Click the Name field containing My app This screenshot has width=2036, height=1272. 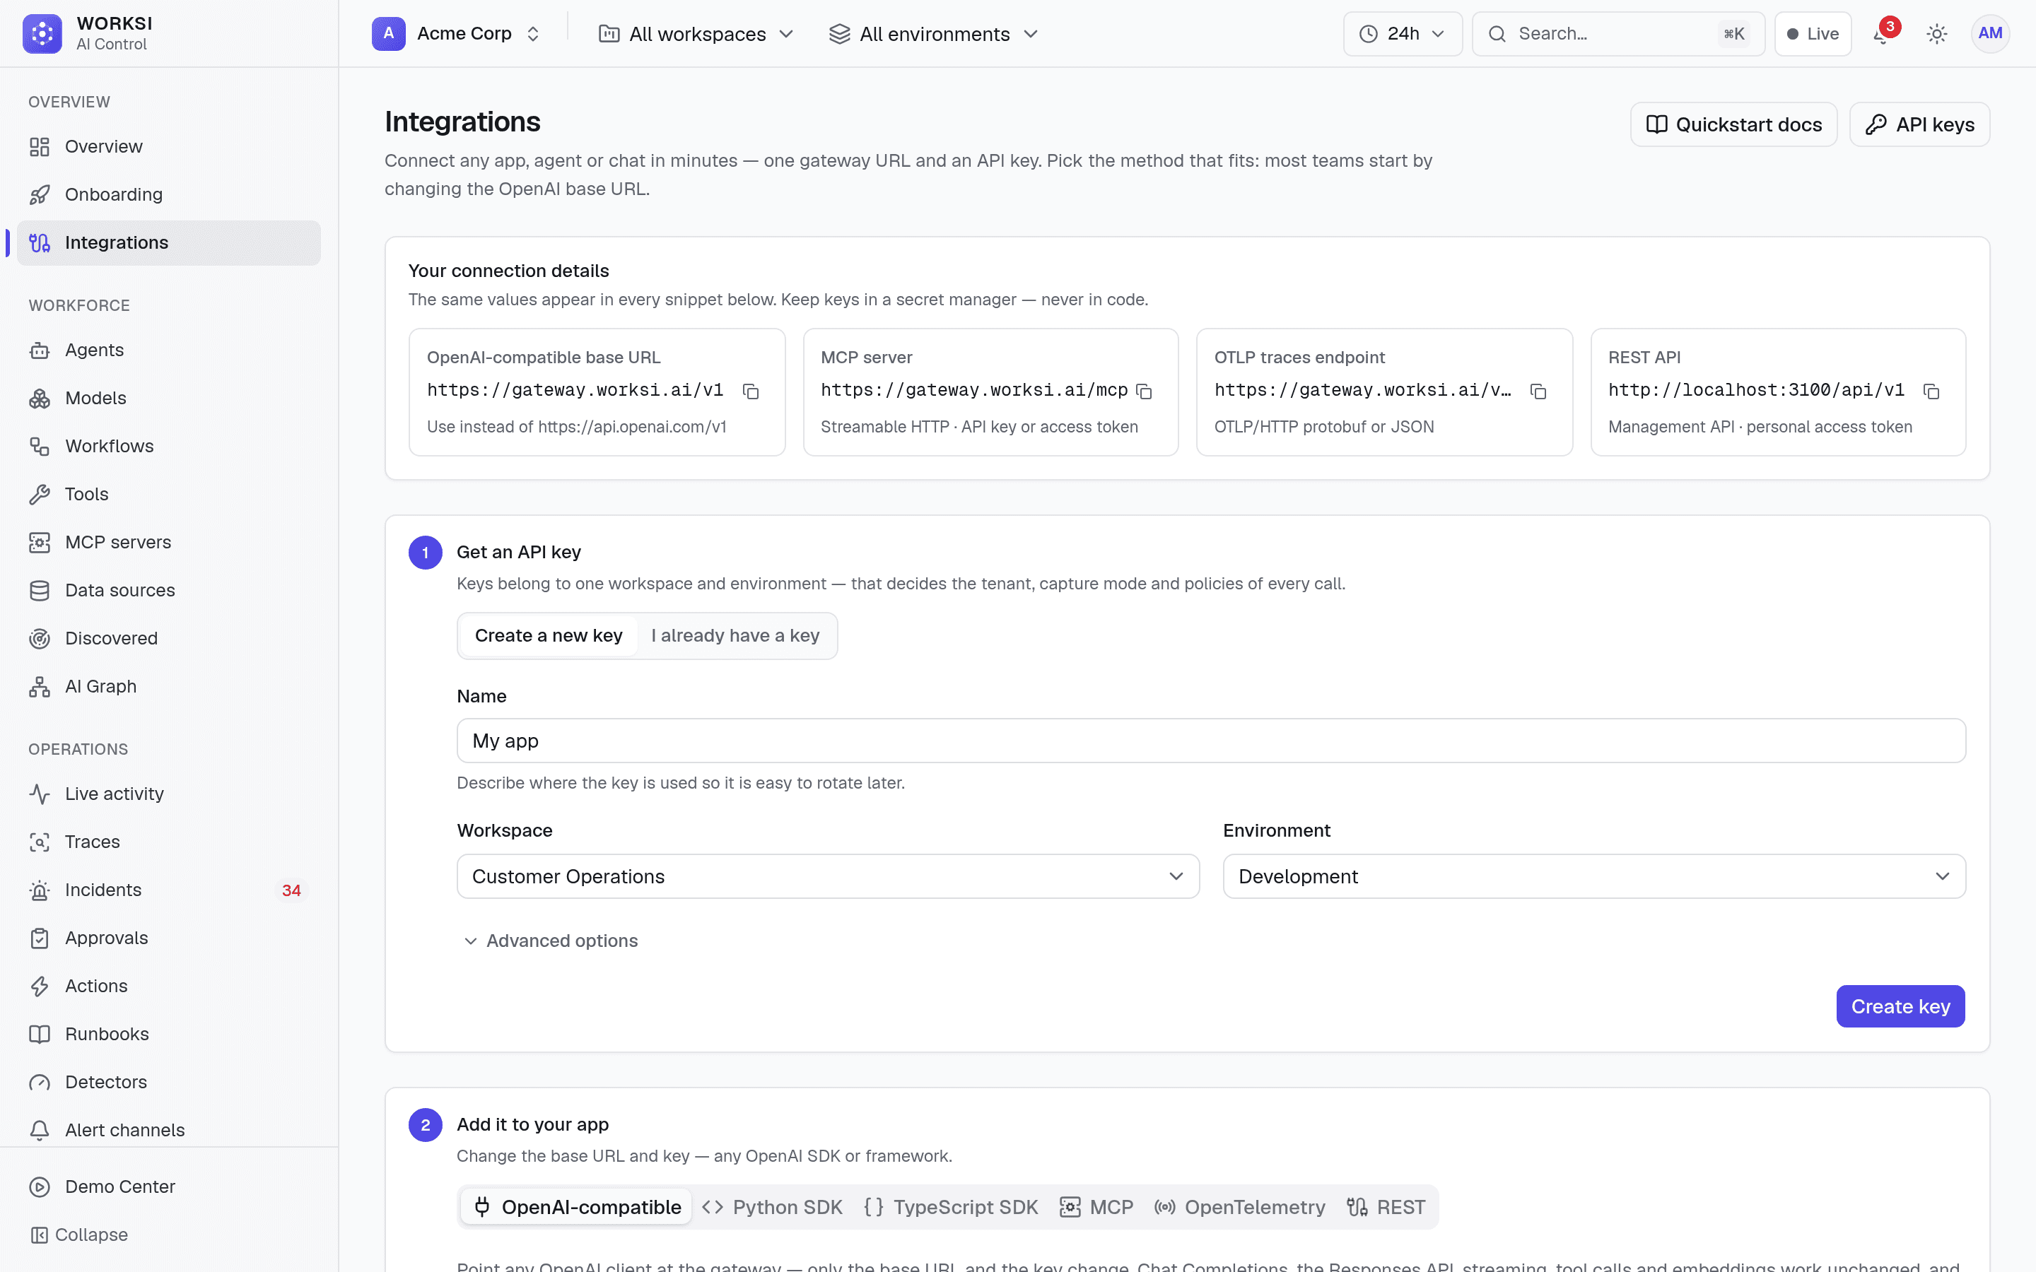1212,741
